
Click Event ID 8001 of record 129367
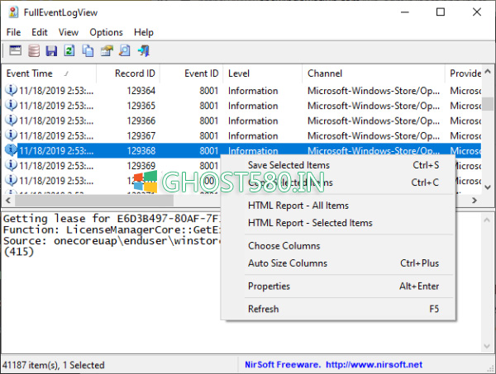(x=209, y=136)
